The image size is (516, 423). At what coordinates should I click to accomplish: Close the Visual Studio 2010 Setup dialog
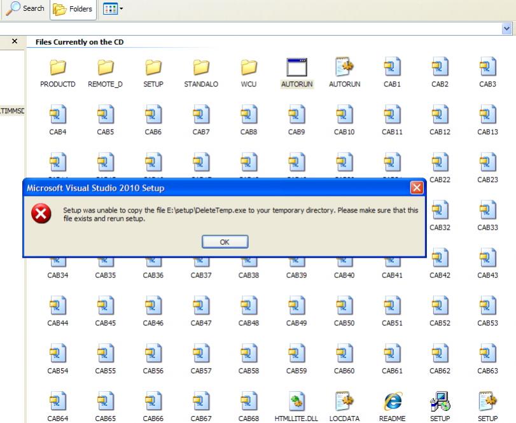click(x=417, y=188)
